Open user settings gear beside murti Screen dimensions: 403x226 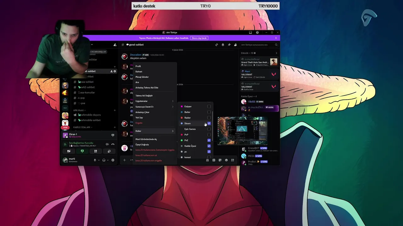coord(113,160)
